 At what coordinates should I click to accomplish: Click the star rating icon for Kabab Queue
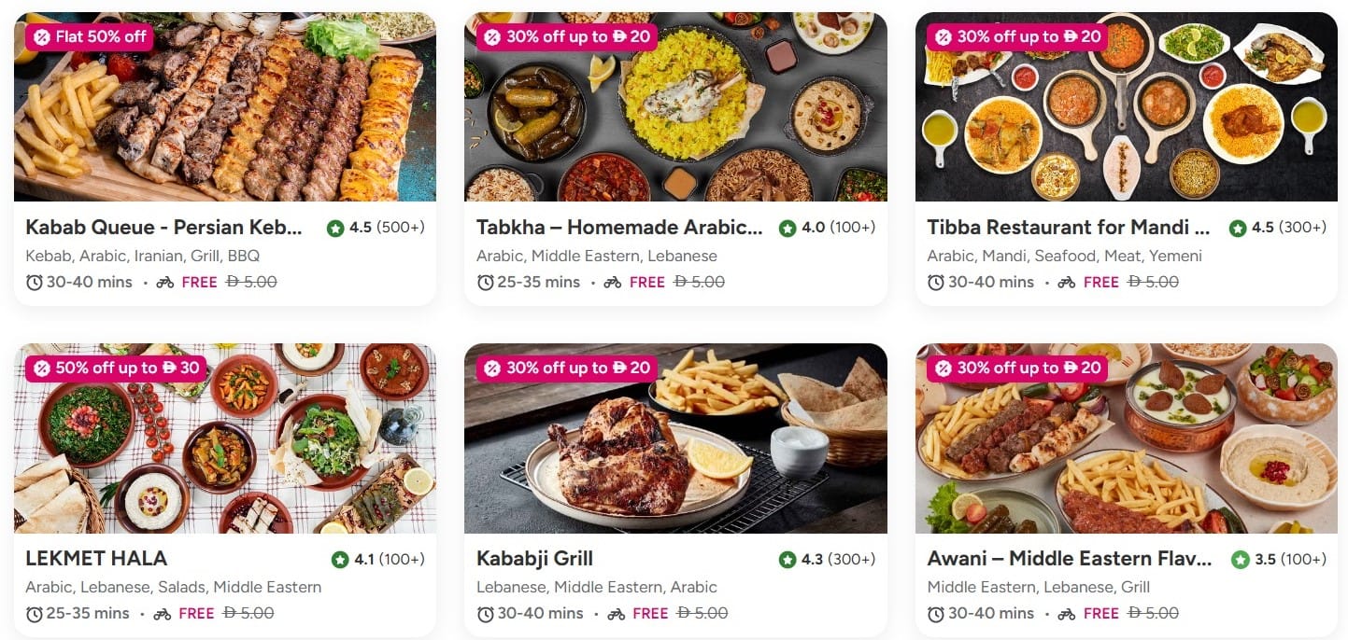[335, 228]
